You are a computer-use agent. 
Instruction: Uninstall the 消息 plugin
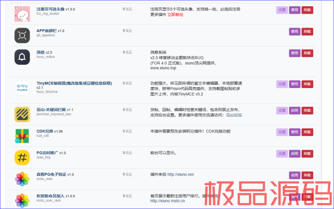pyautogui.click(x=307, y=53)
